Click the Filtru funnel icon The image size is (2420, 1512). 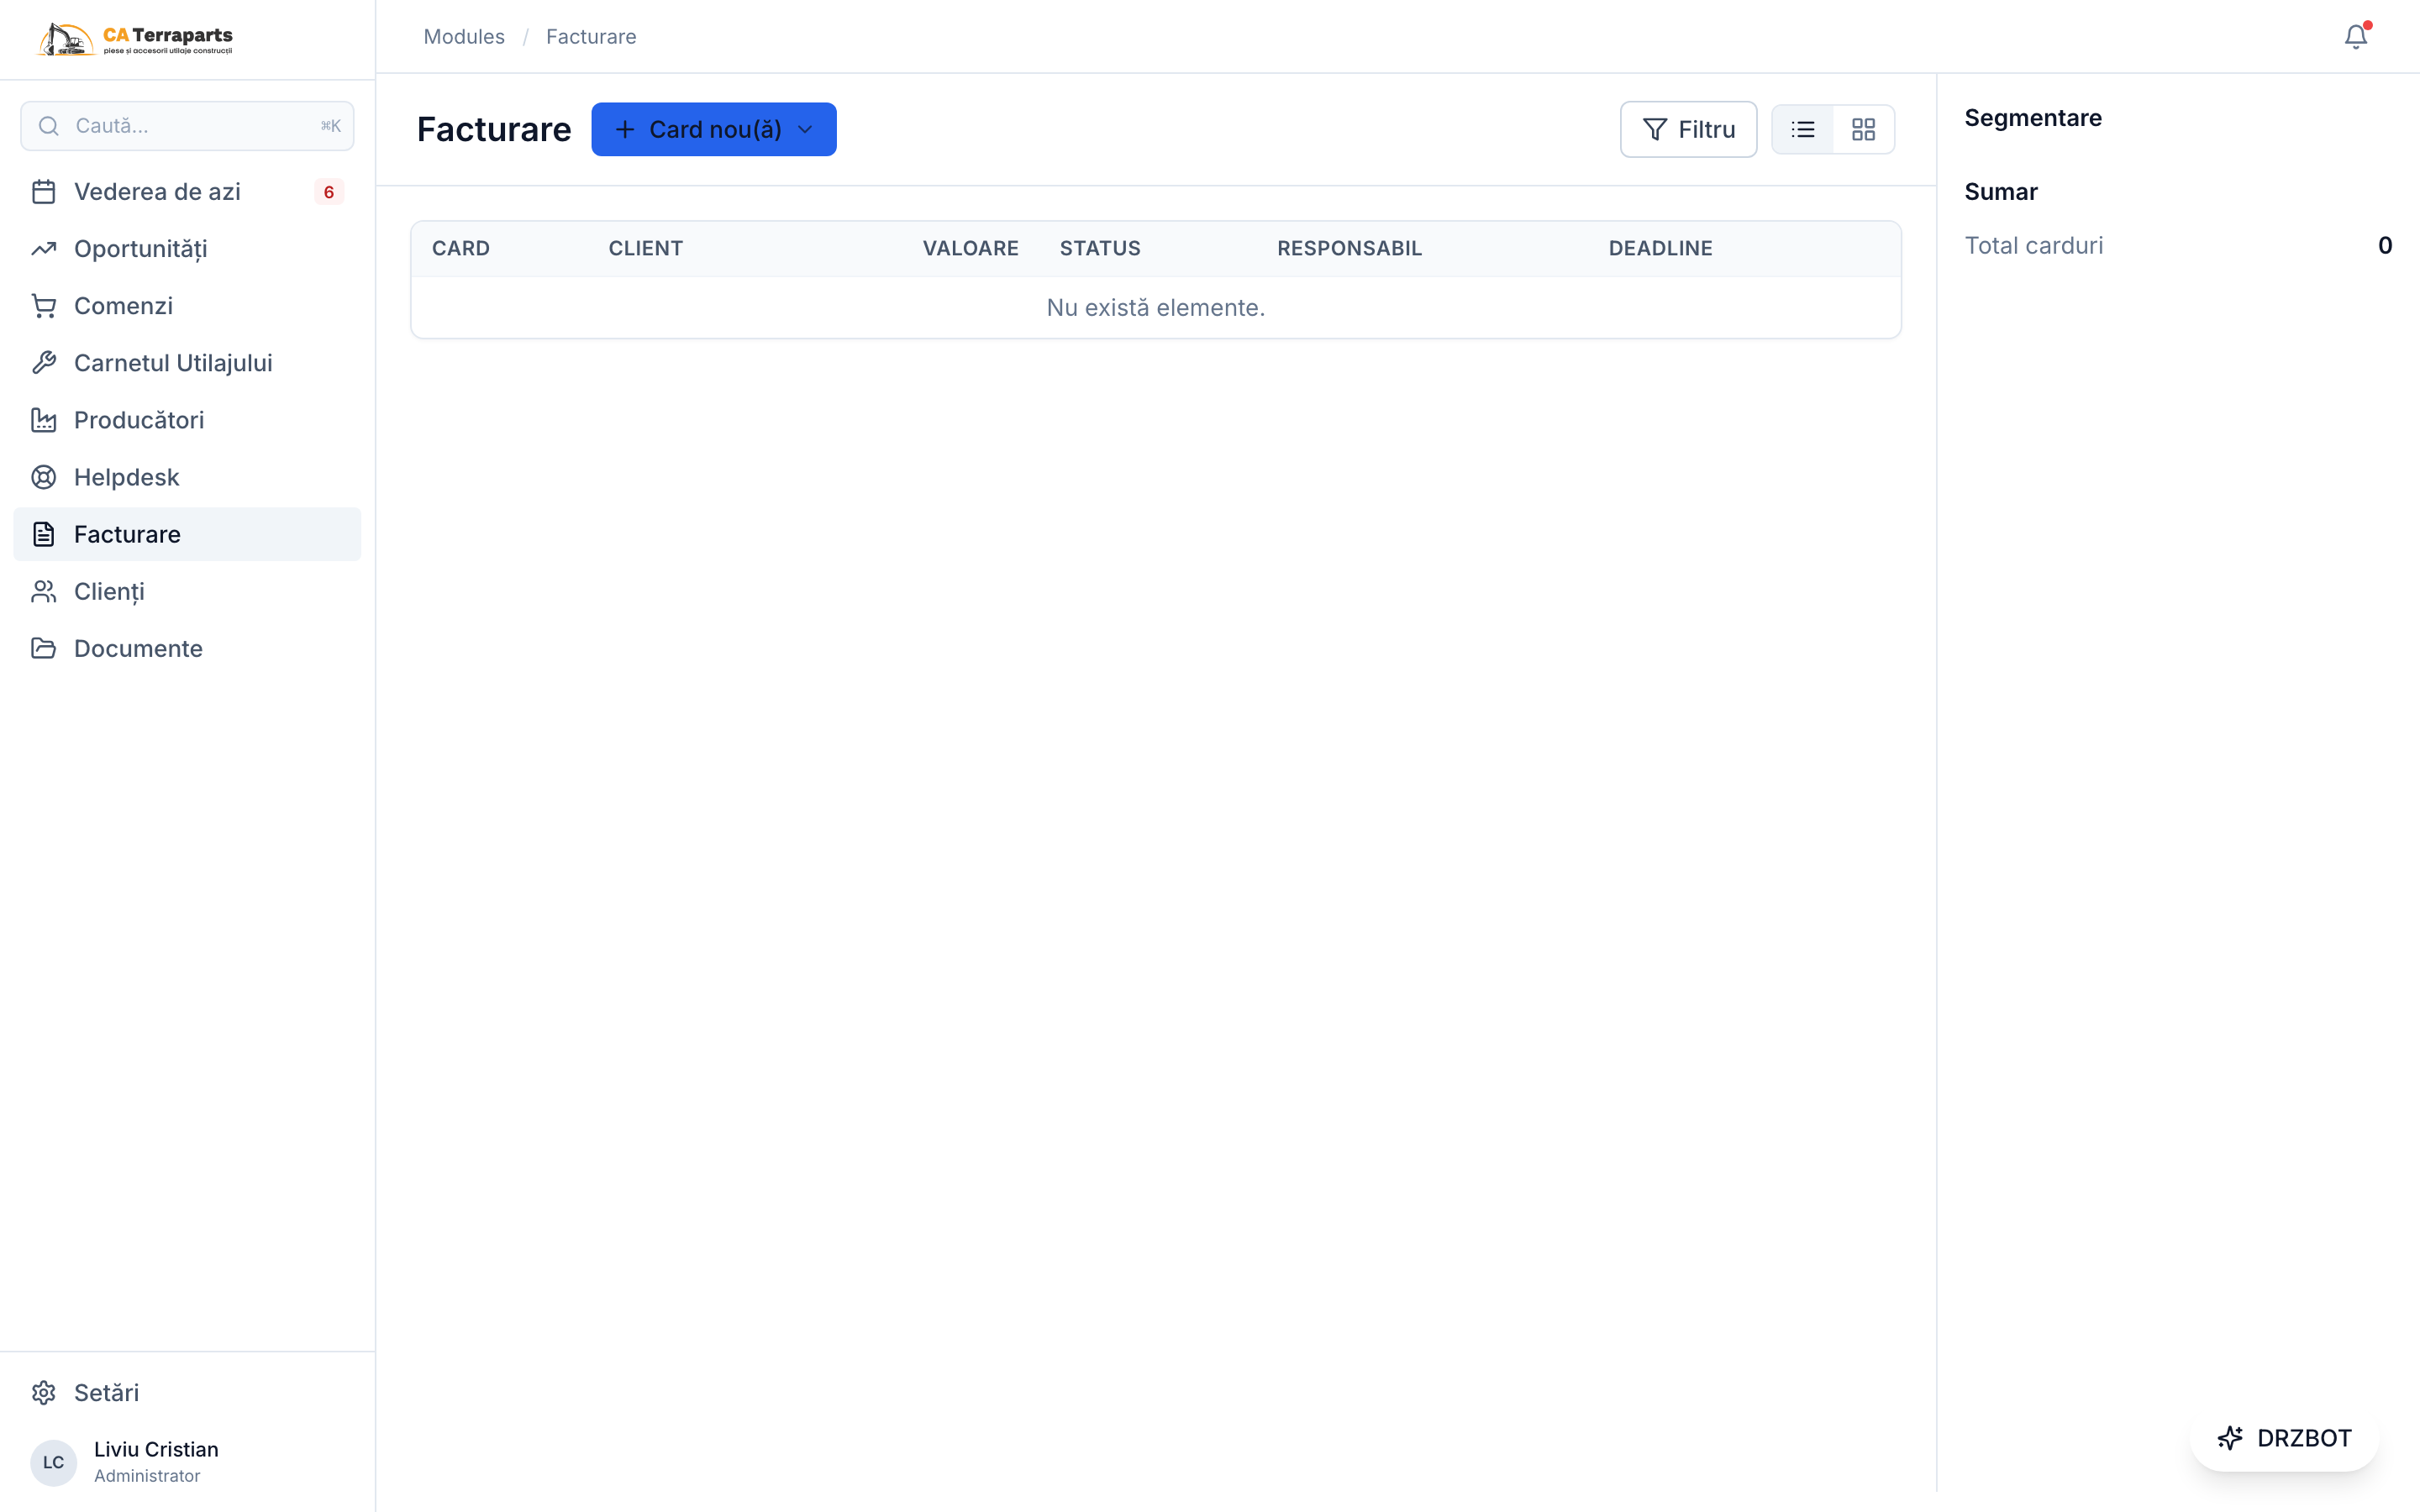1655,129
